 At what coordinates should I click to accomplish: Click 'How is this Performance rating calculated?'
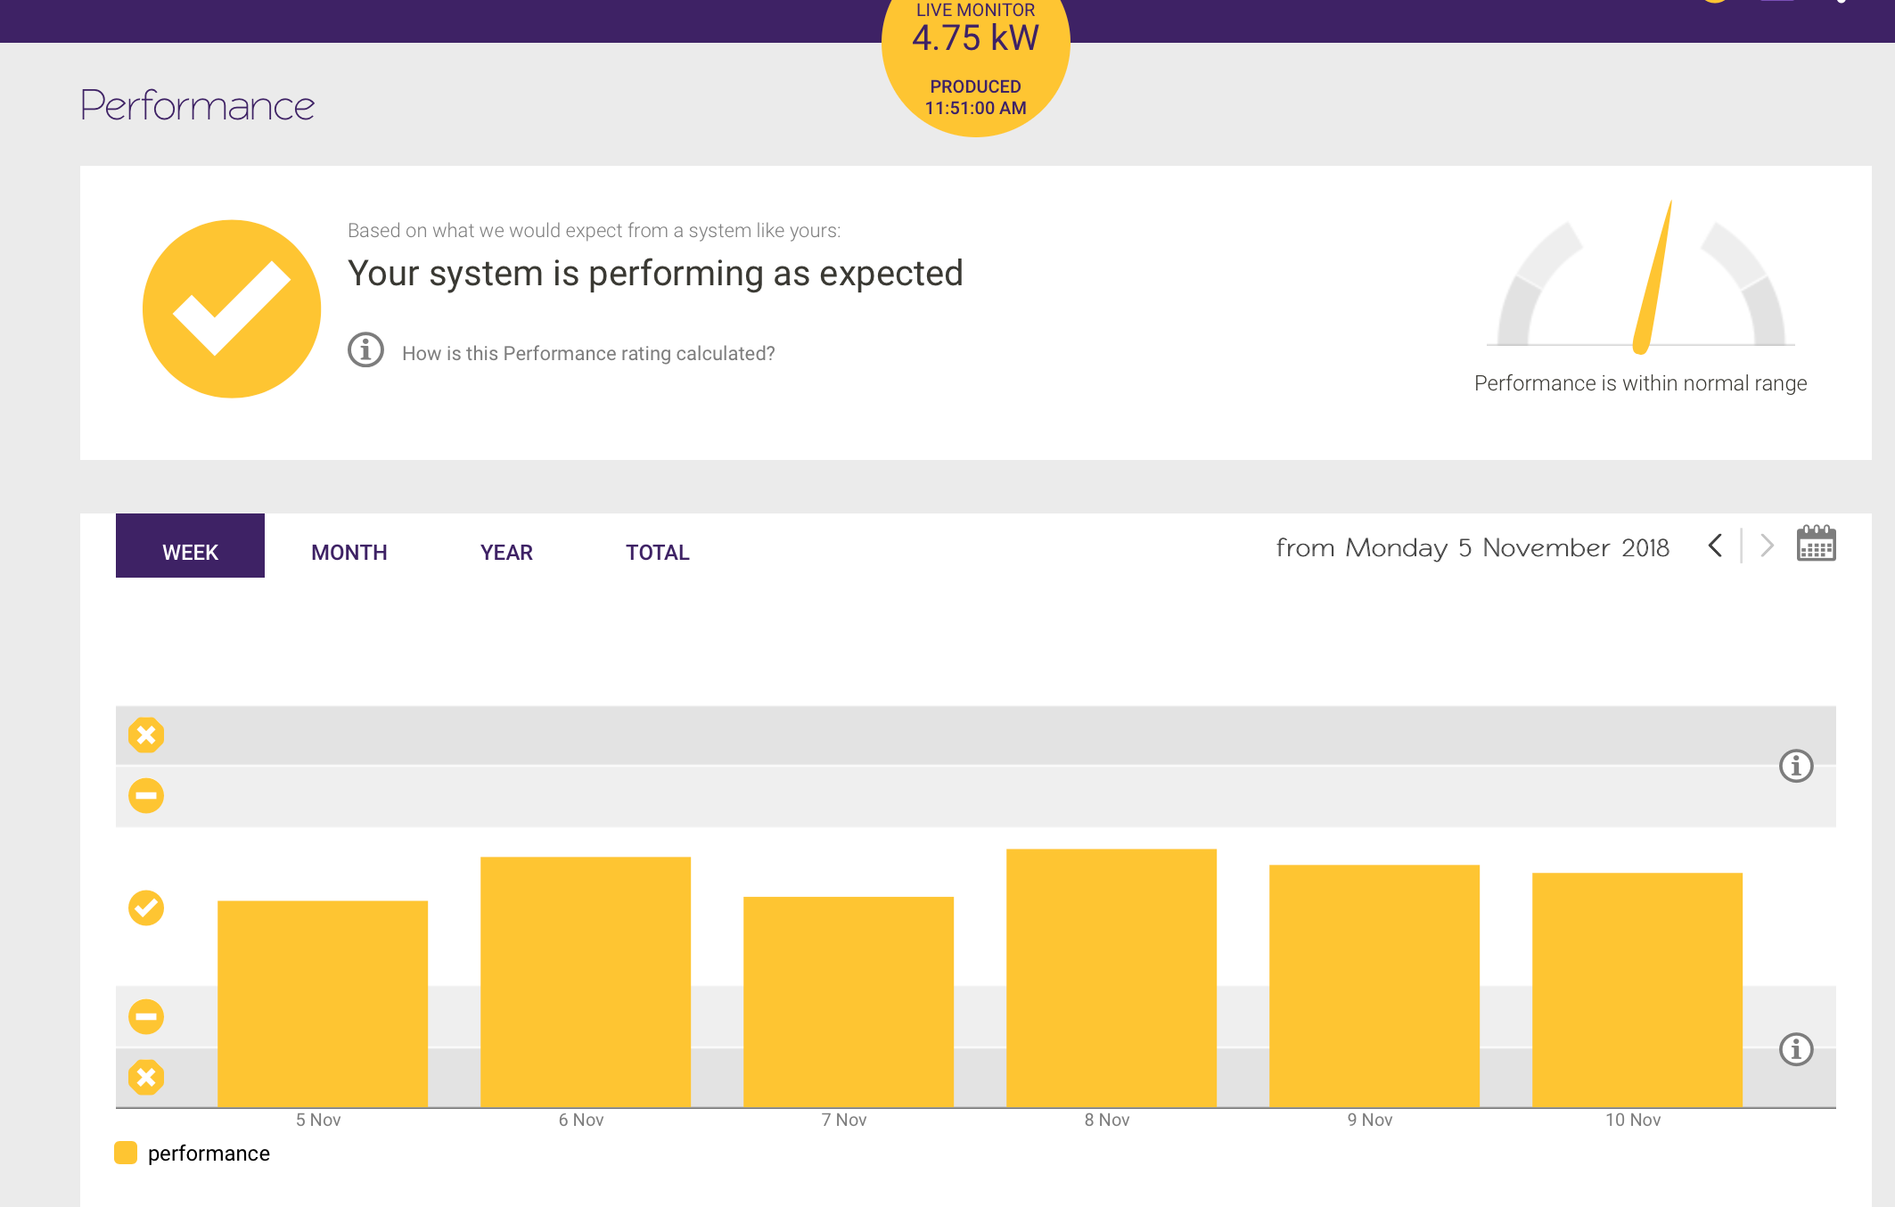pos(588,353)
